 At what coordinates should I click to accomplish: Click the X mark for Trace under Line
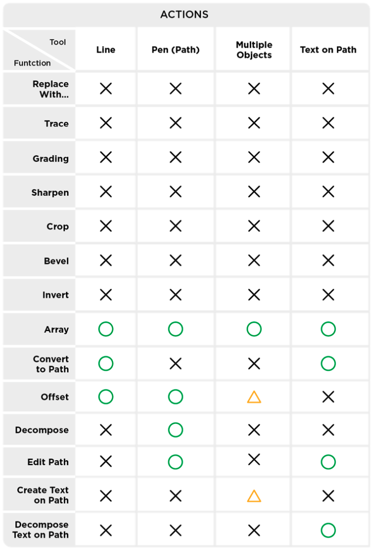tap(106, 123)
